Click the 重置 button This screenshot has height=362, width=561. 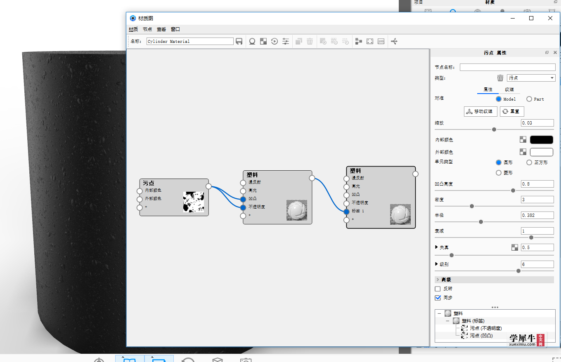click(x=512, y=111)
